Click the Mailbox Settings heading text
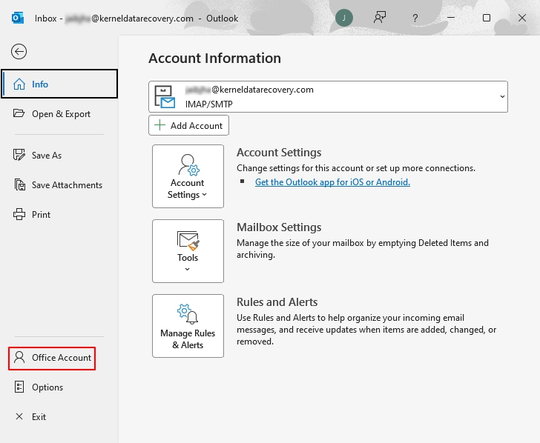 [x=279, y=227]
